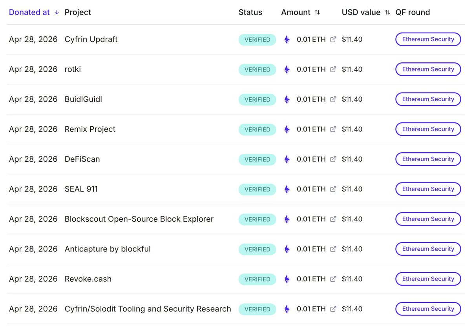
Task: Click Apr 28, 2026 date in Cyfrin/Solodit row
Action: click(x=33, y=309)
